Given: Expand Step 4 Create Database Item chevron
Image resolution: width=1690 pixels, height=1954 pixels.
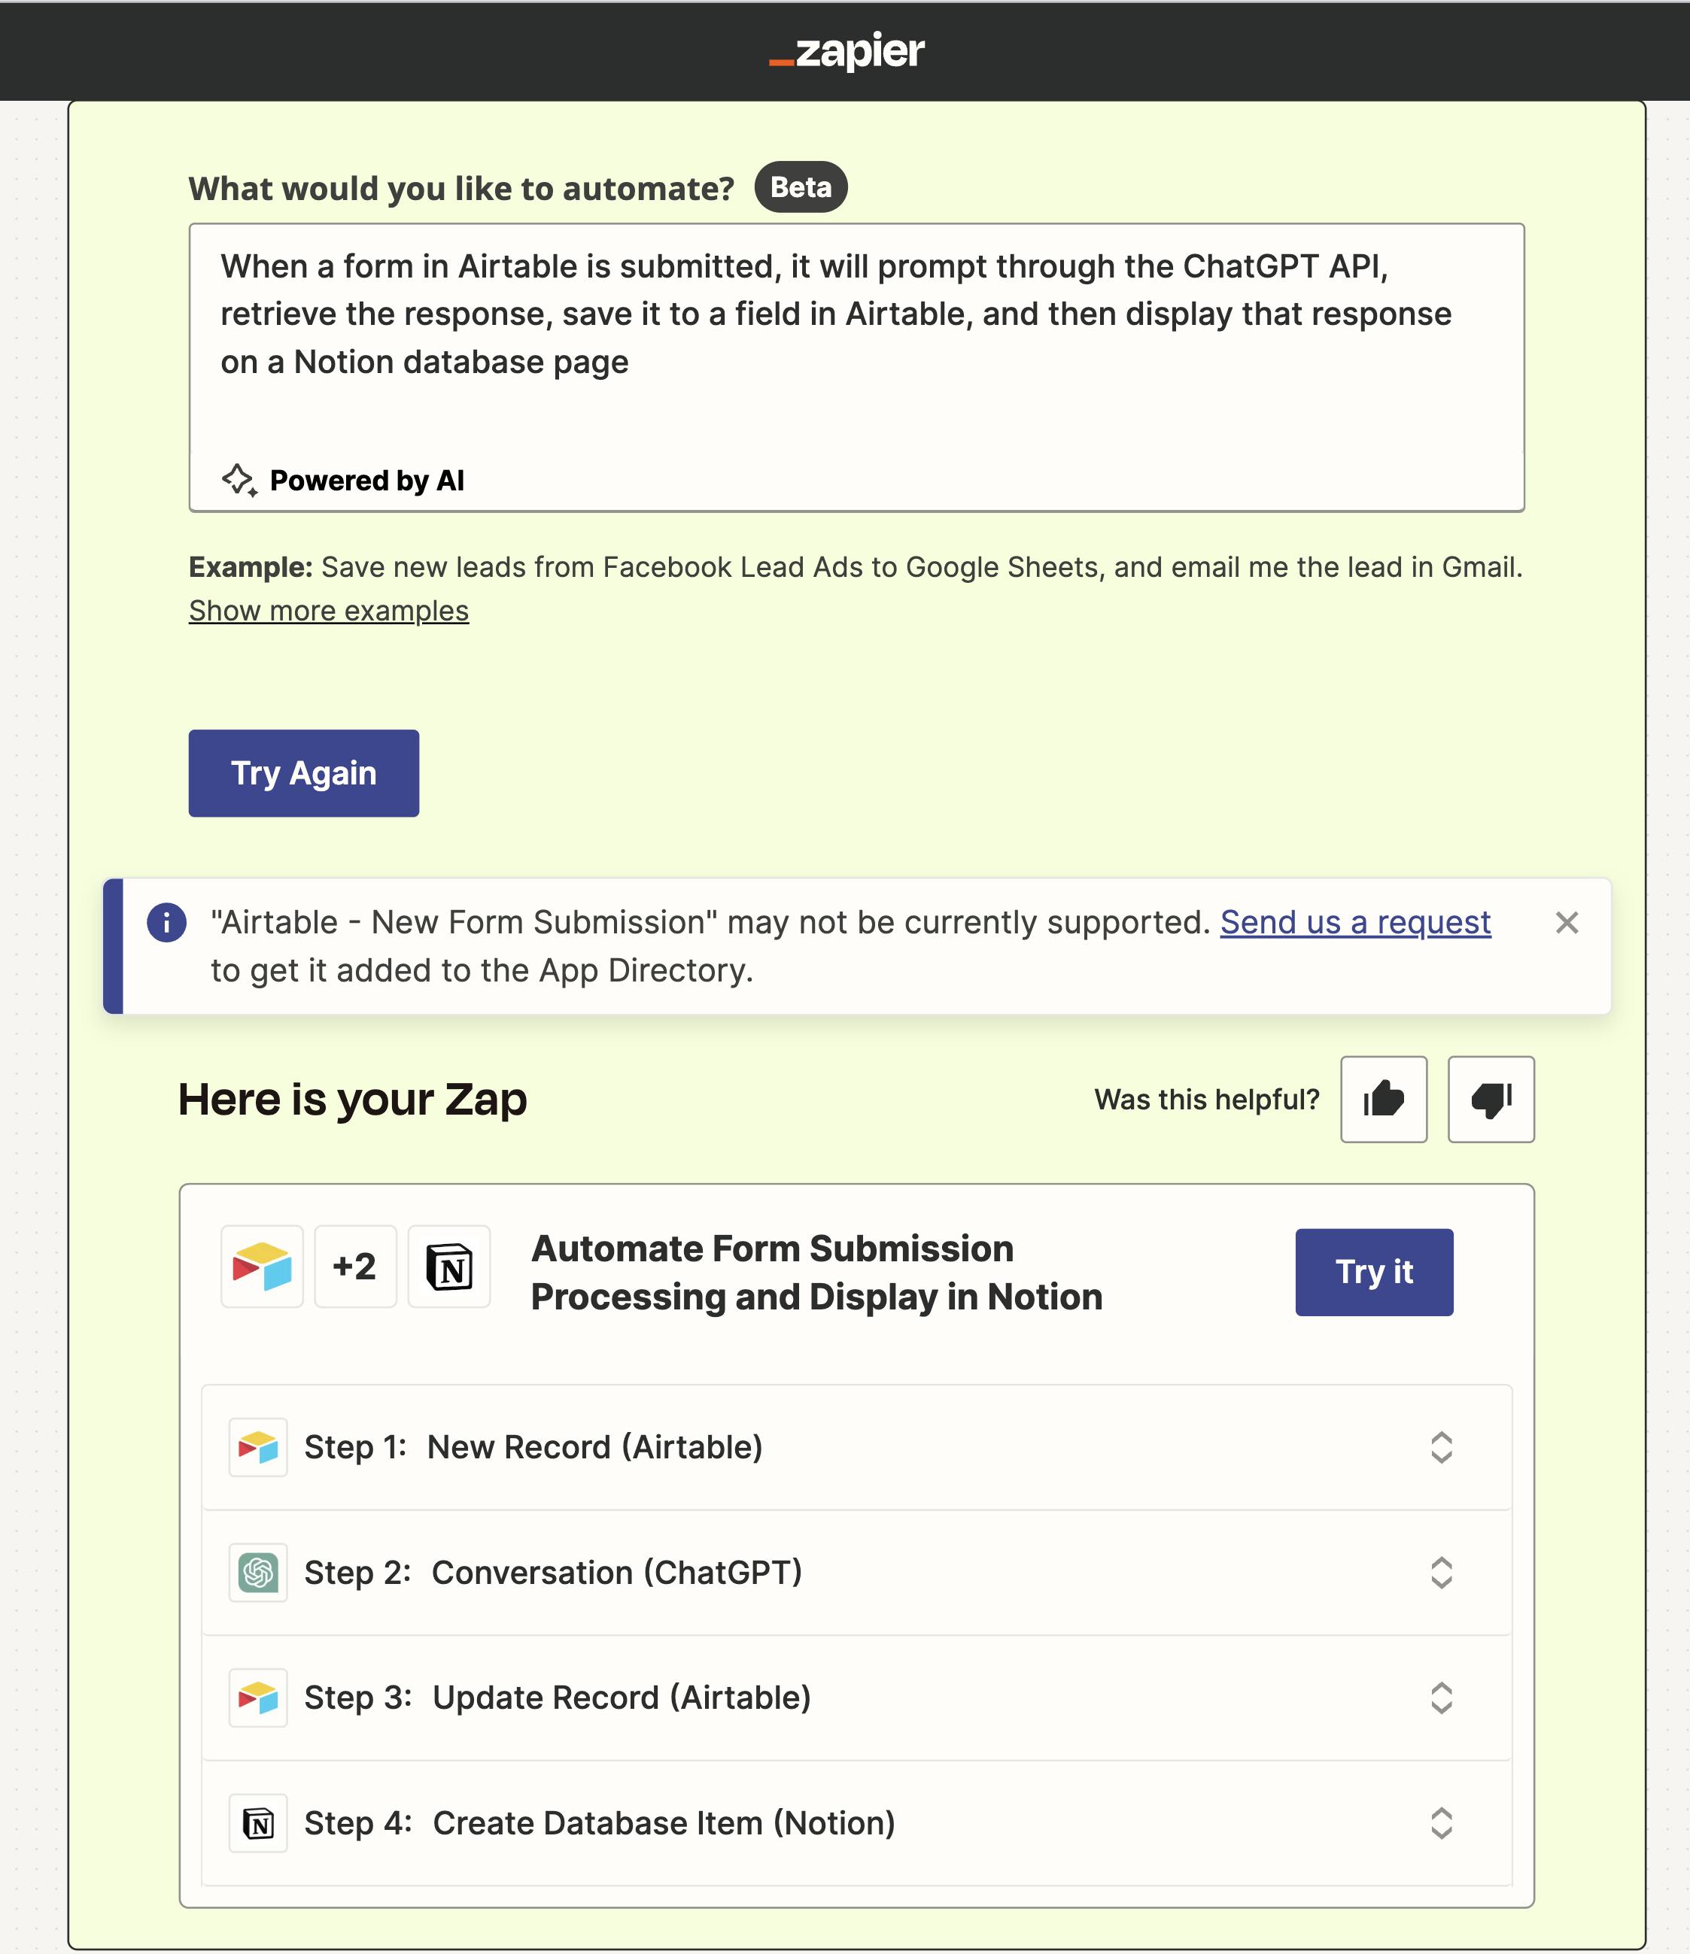Looking at the screenshot, I should point(1441,1823).
